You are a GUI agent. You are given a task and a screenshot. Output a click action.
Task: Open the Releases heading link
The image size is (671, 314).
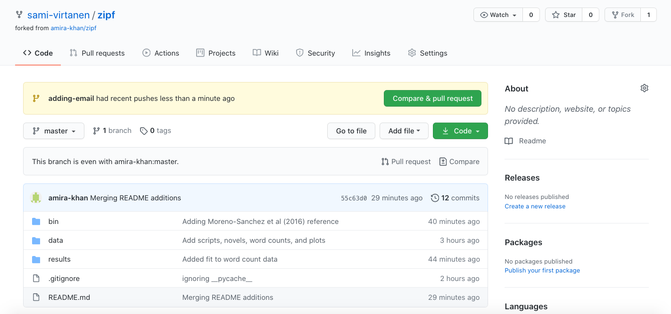[x=522, y=178]
